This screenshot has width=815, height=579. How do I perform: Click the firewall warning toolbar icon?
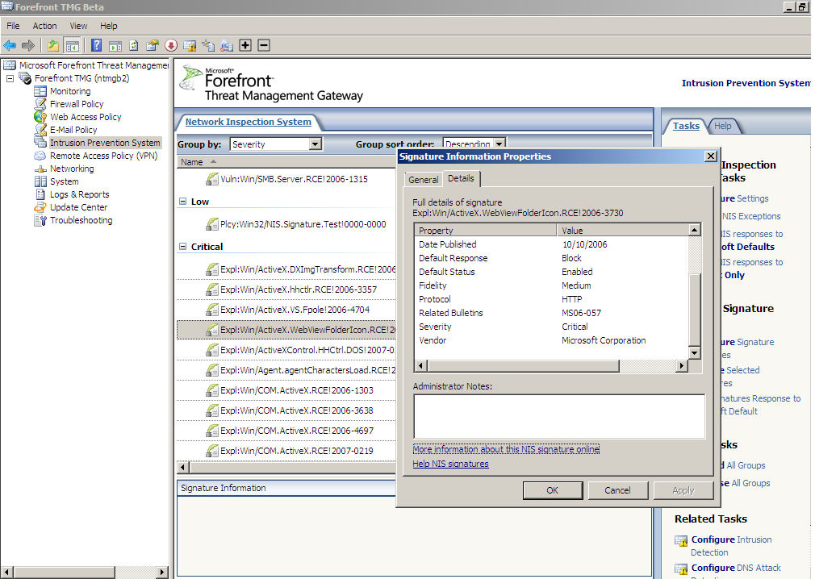(x=190, y=46)
